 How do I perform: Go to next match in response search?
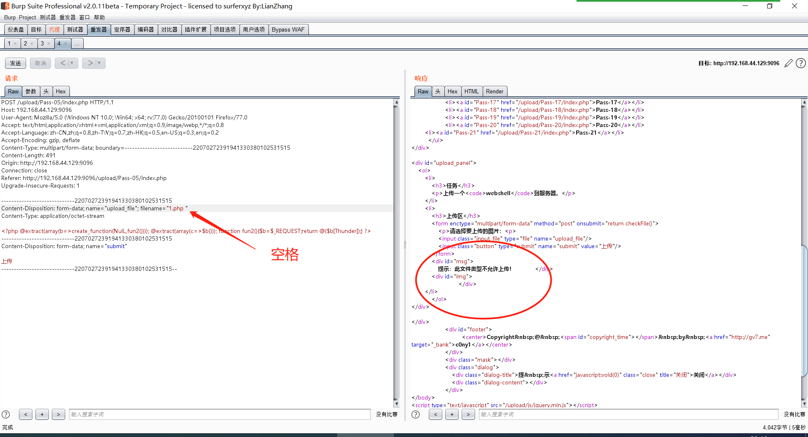pyautogui.click(x=468, y=414)
